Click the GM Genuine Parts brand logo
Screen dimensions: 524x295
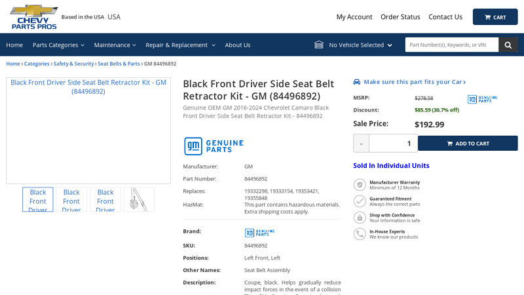[259, 233]
